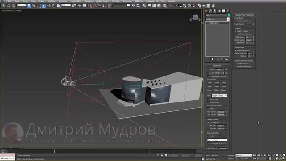Toggle Display Passes checkbox
This screenshot has height=161, width=286.
[x=236, y=31]
